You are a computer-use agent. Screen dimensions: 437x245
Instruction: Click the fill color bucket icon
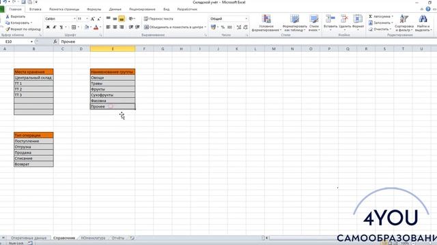87,27
